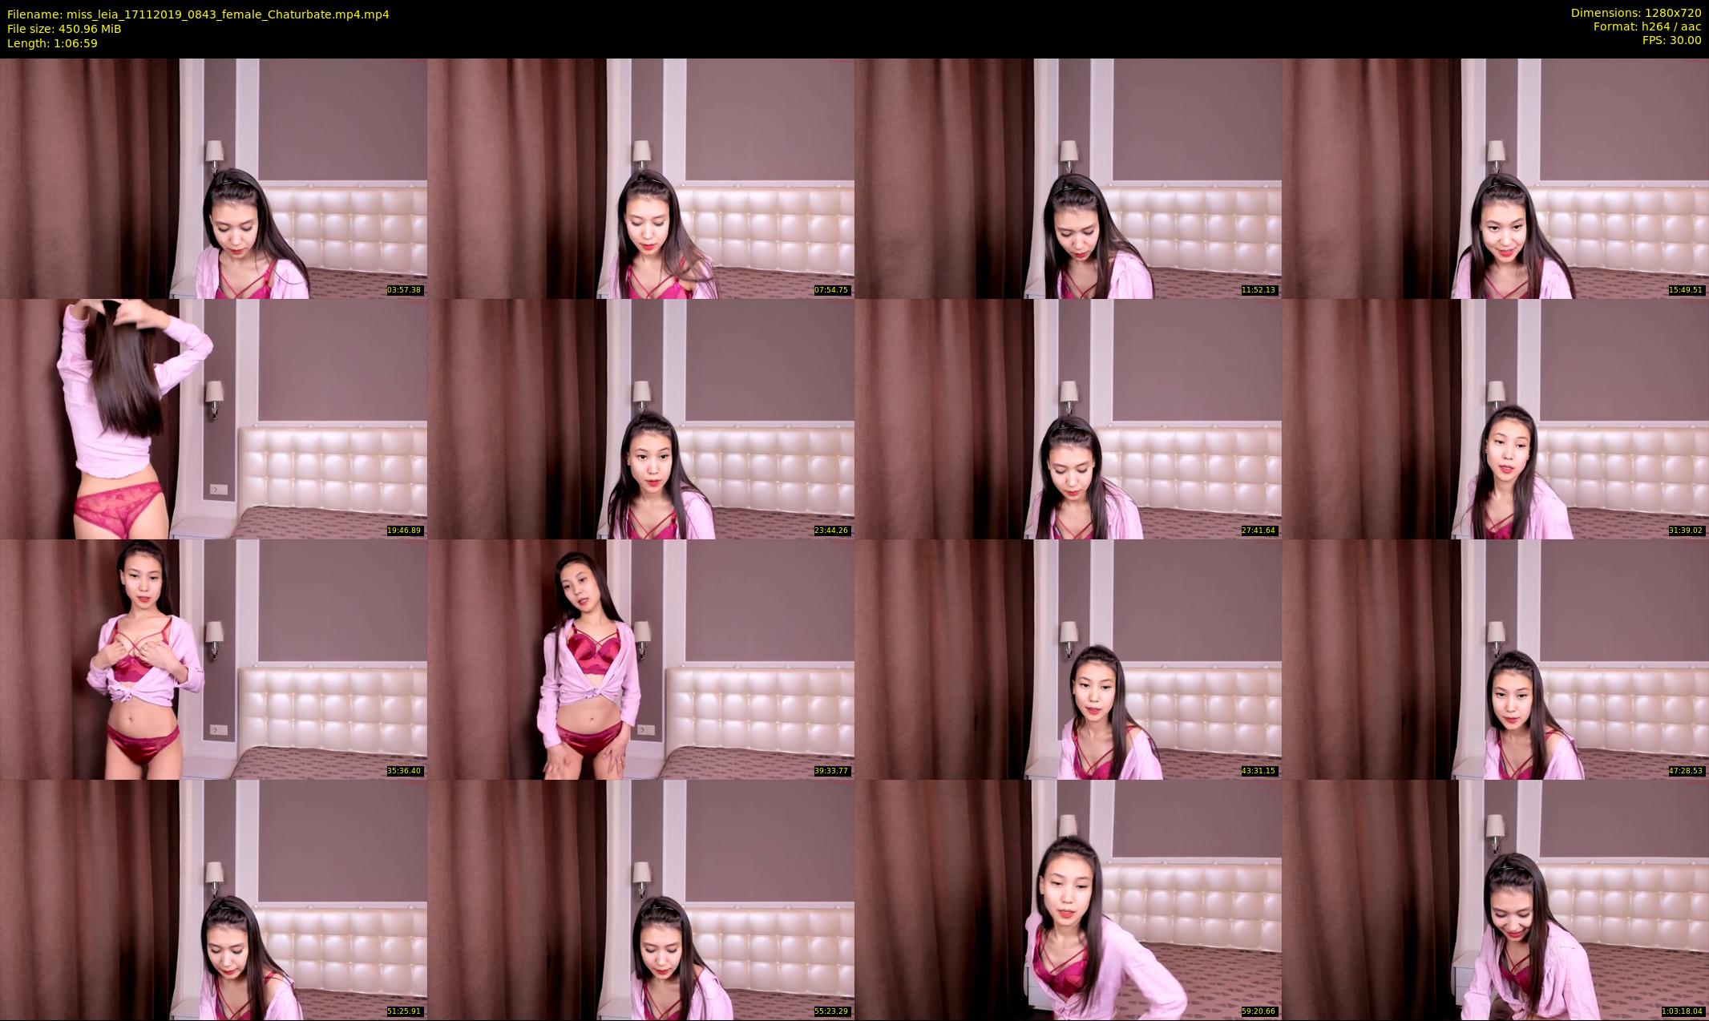Click the thumbnail labeled 51:25.91
Viewport: 1709px width, 1021px height.
pos(213,899)
